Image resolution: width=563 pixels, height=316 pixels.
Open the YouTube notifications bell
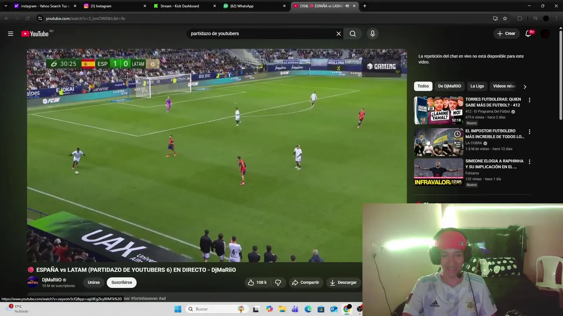pyautogui.click(x=528, y=34)
